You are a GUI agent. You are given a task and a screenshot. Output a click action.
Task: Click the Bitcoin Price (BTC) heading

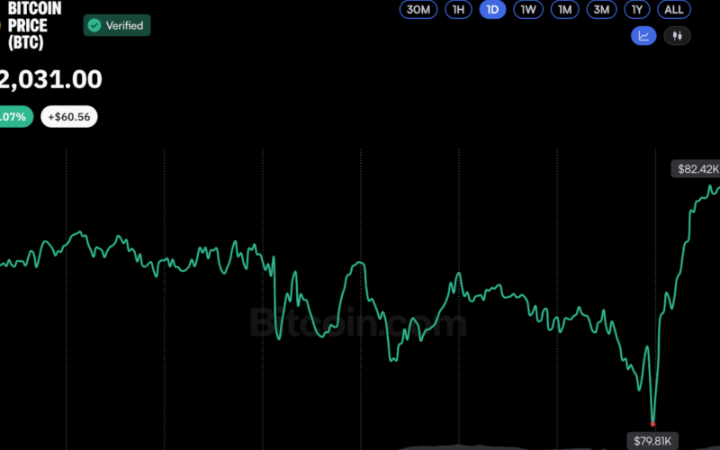click(33, 25)
